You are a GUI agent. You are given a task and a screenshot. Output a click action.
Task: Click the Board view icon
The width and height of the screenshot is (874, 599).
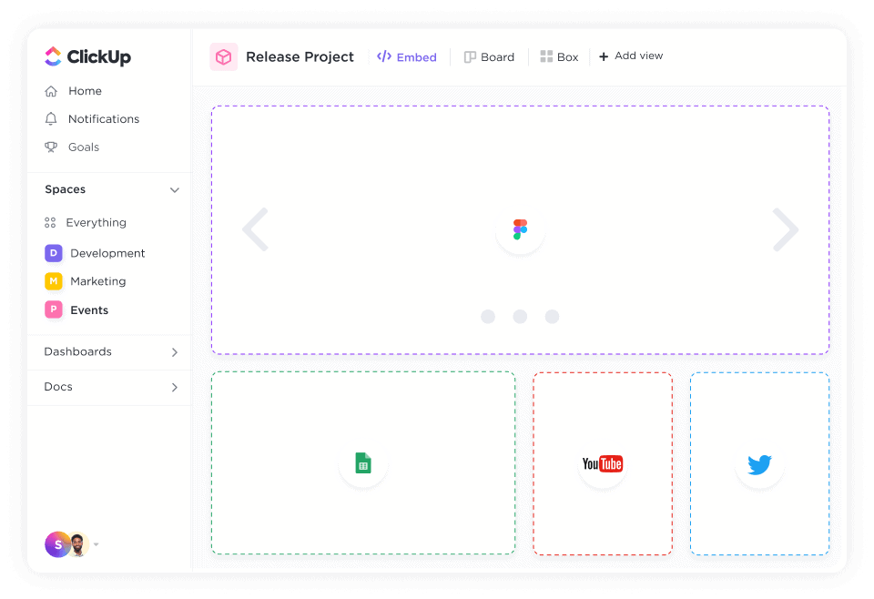(470, 56)
